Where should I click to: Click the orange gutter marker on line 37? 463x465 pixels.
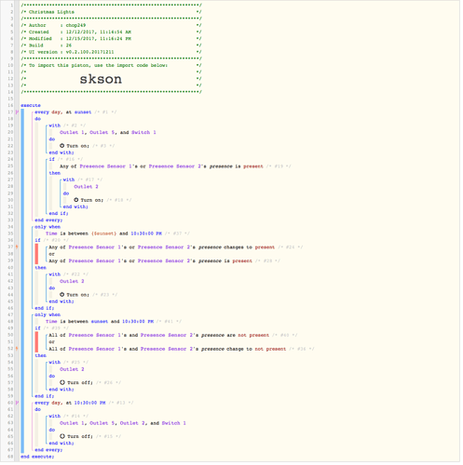17,246
